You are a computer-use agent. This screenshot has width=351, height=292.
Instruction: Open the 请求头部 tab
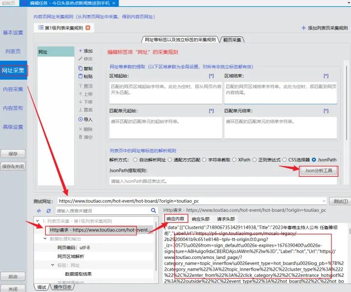[226, 219]
